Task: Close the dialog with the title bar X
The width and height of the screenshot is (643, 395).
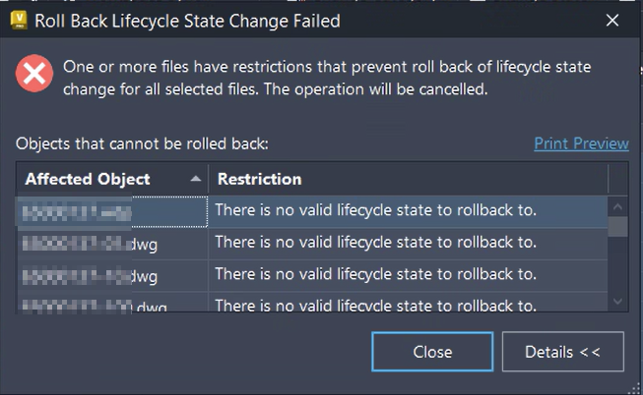Action: (x=612, y=21)
